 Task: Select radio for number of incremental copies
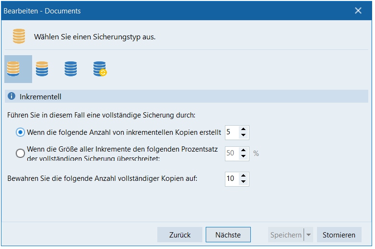[x=21, y=132]
